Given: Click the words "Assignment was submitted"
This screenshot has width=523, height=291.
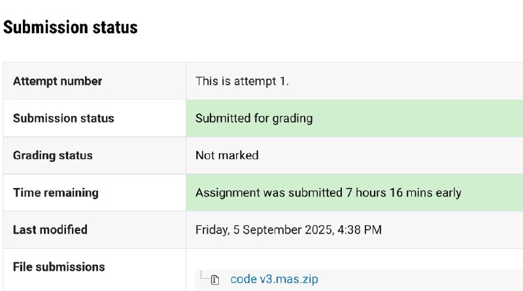Looking at the screenshot, I should click(269, 192).
